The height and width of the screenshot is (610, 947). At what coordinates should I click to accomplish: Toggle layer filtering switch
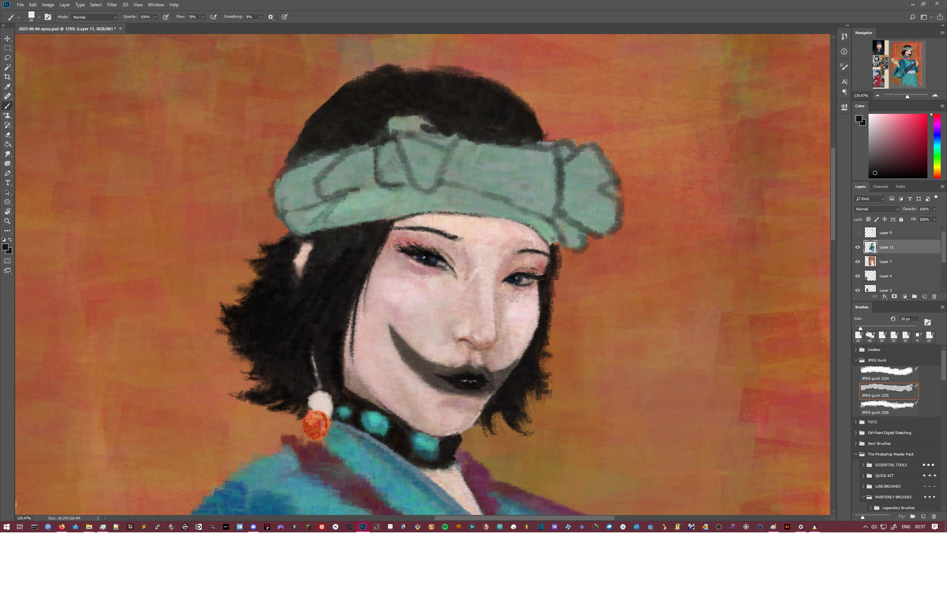pyautogui.click(x=936, y=198)
